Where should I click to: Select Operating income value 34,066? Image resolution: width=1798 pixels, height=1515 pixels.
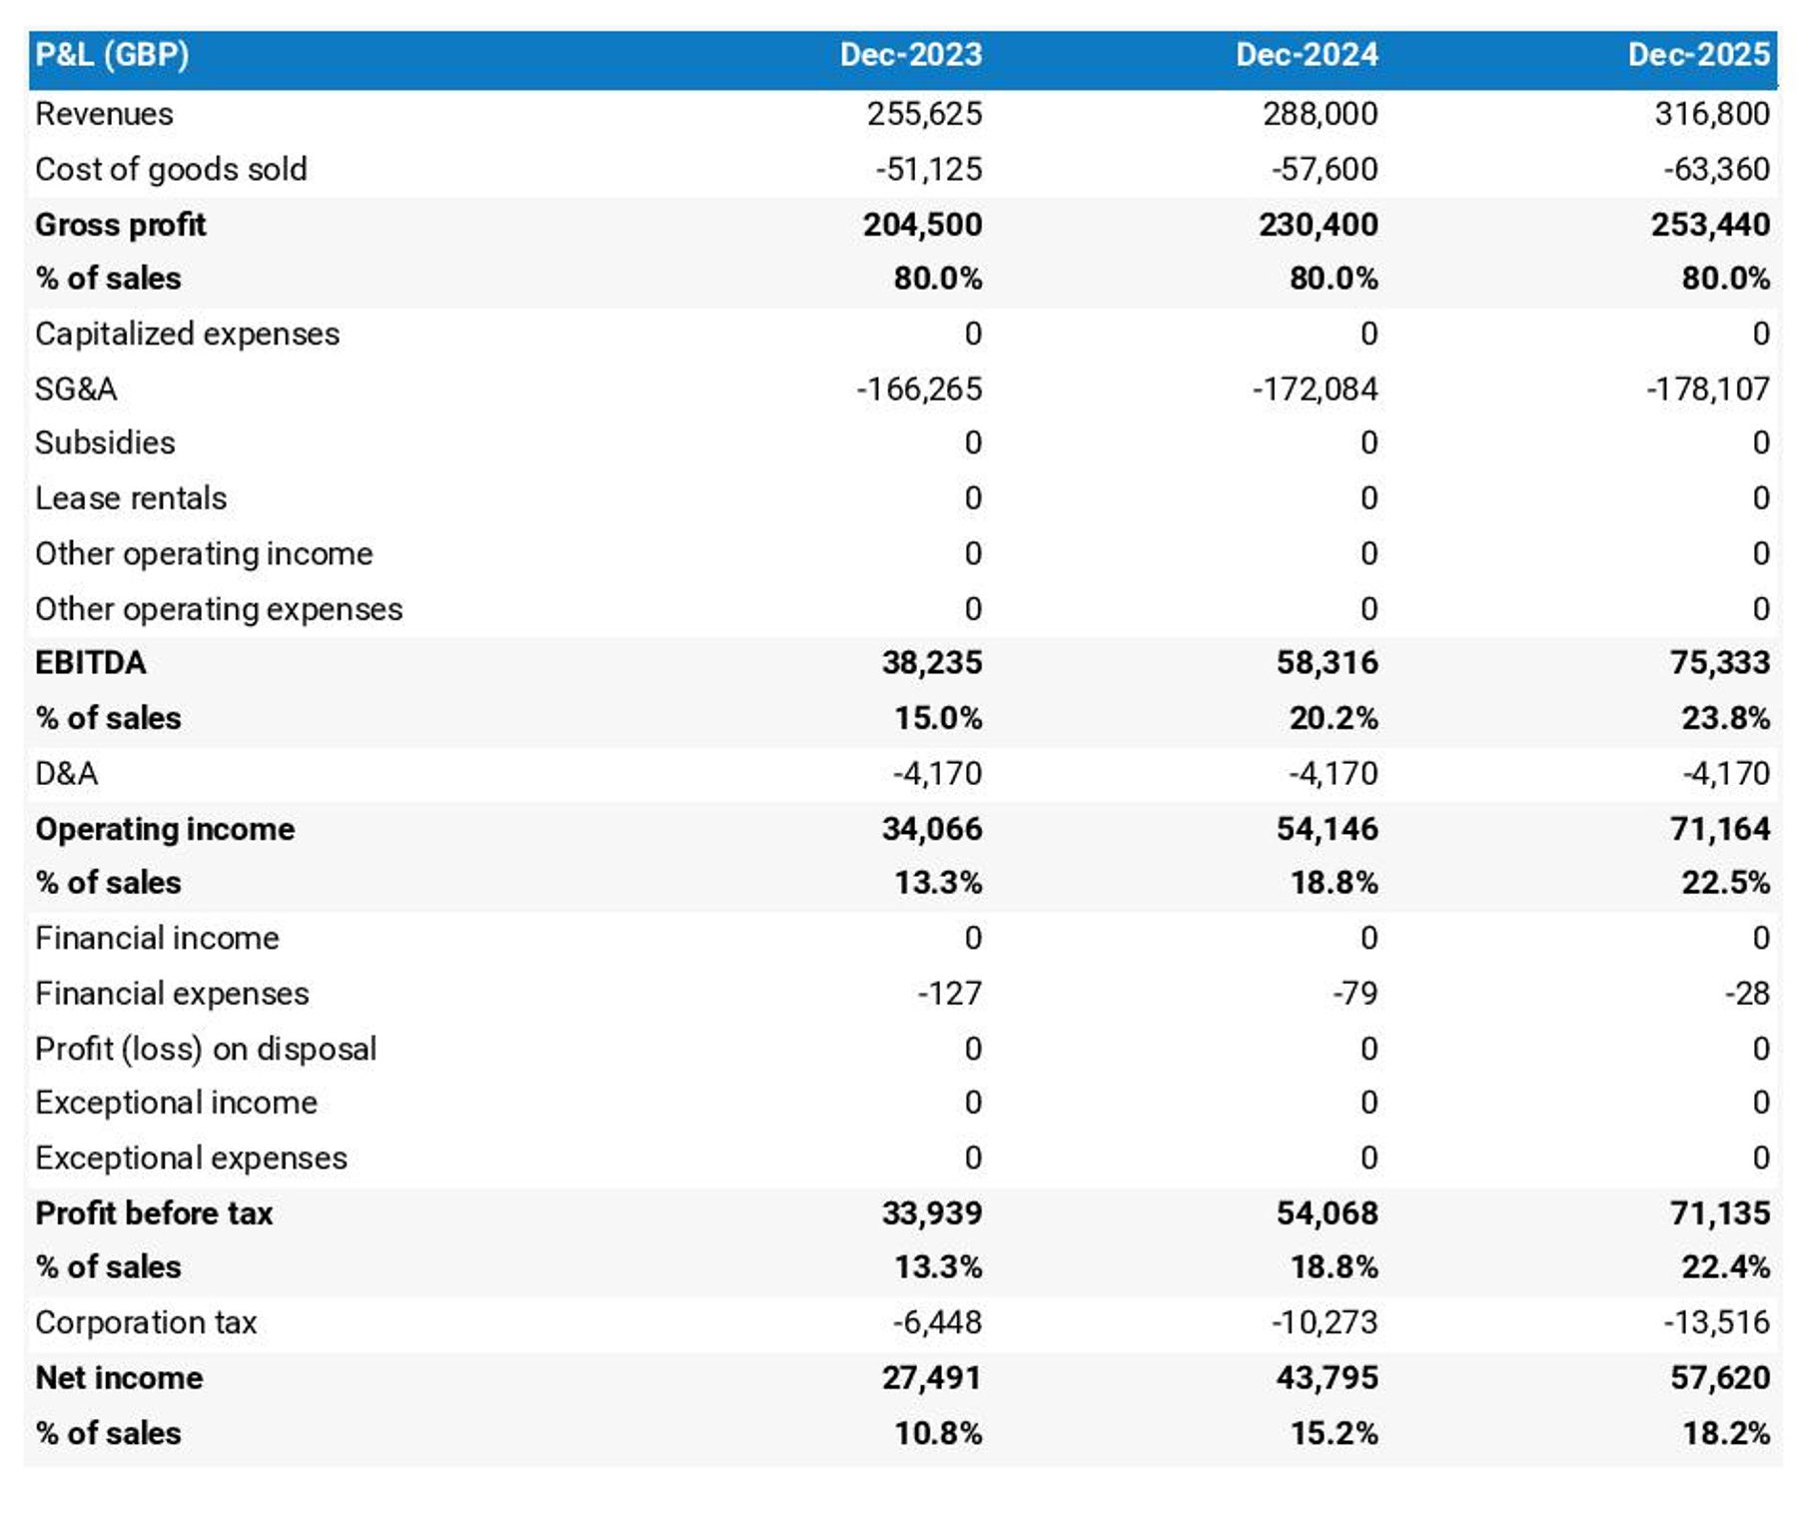931,829
